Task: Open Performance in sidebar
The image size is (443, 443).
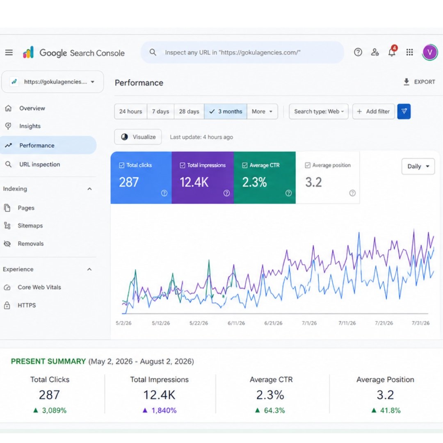Action: coord(48,146)
